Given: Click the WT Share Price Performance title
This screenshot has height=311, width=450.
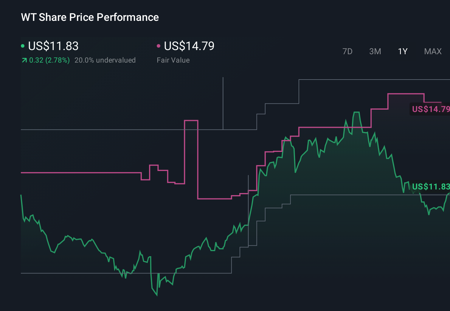Looking at the screenshot, I should point(89,17).
